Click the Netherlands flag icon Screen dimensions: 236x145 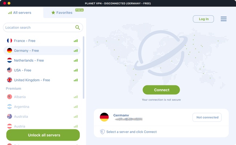point(9,60)
